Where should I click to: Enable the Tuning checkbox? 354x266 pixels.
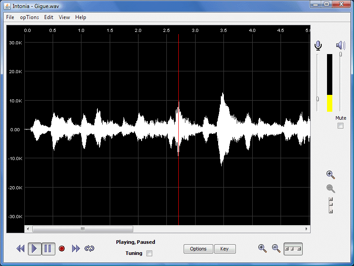click(x=149, y=253)
